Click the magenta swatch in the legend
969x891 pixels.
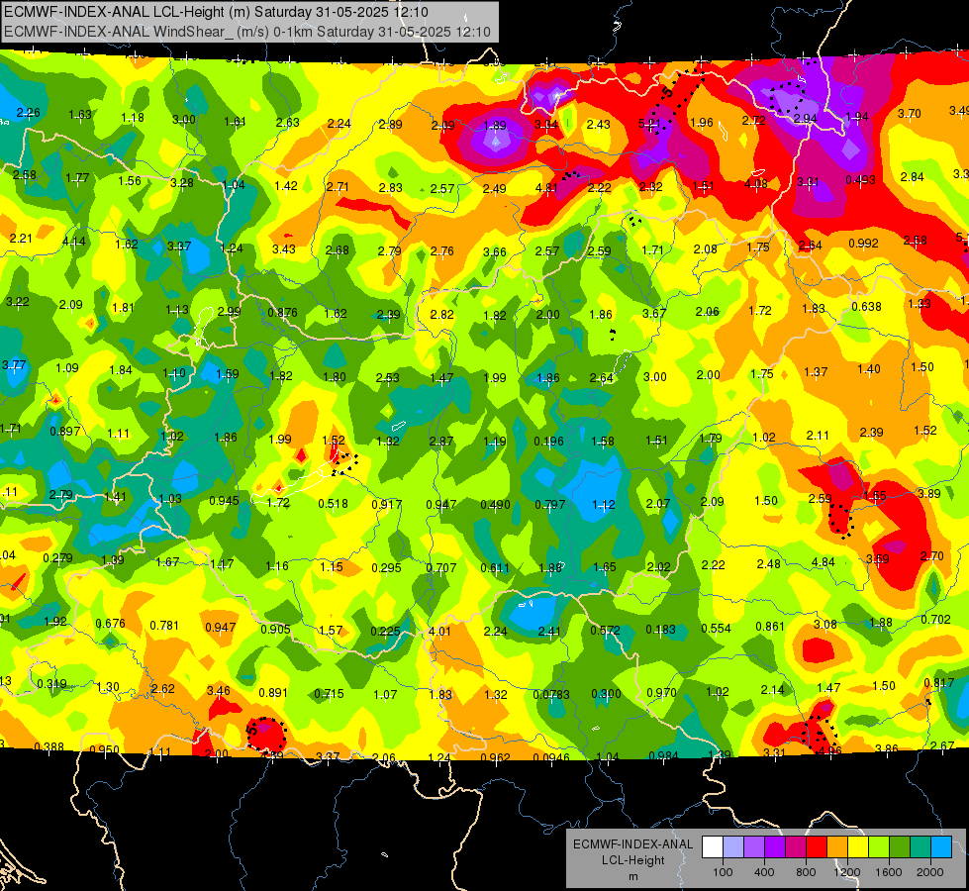(x=796, y=846)
